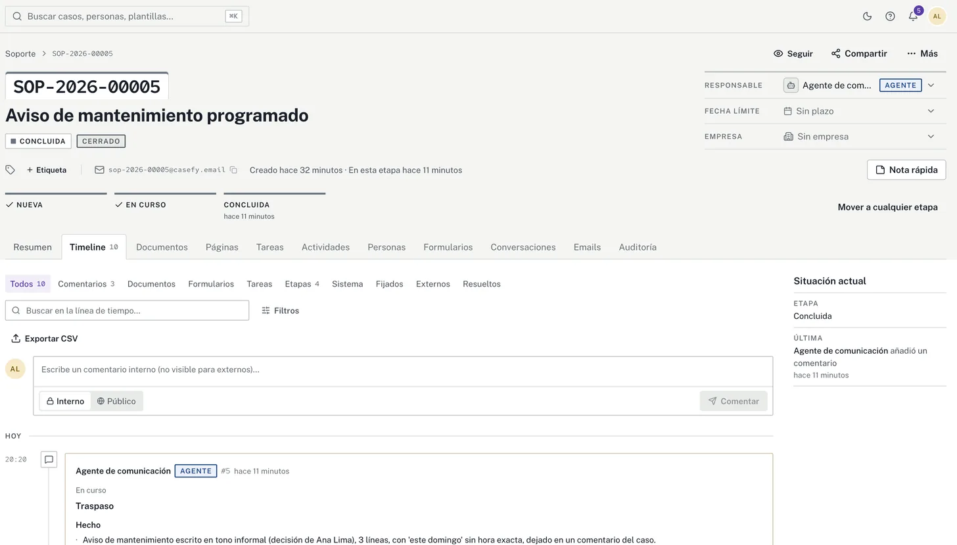Expand the Responsable dropdown chevron
Viewport: 957px width, 545px height.
[x=931, y=85]
